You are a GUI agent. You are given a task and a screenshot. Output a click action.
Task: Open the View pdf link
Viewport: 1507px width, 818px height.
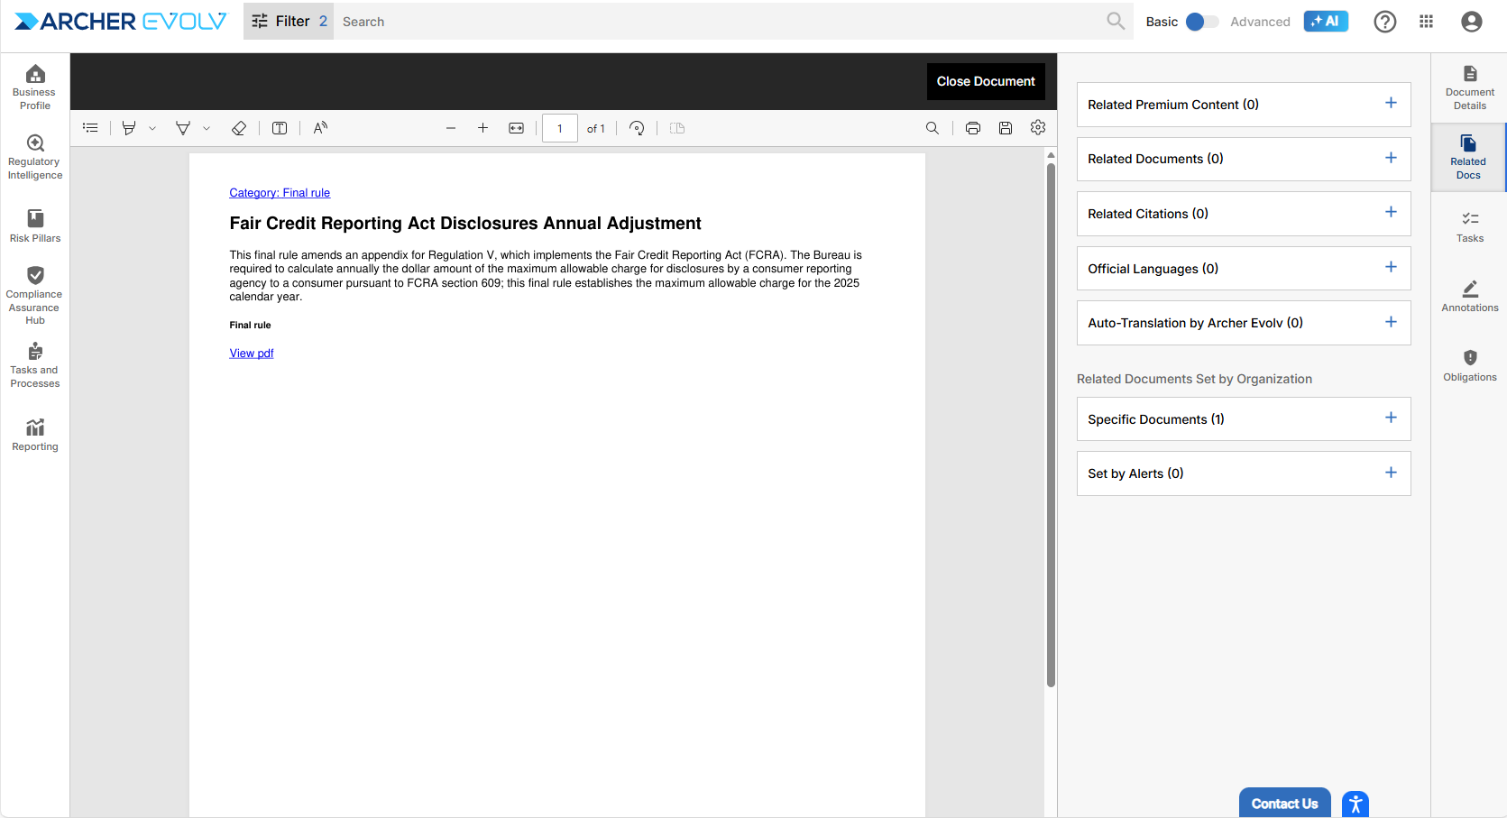pyautogui.click(x=252, y=354)
